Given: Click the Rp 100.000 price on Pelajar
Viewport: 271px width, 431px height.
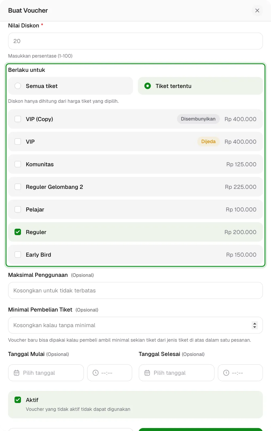Looking at the screenshot, I should tap(241, 210).
